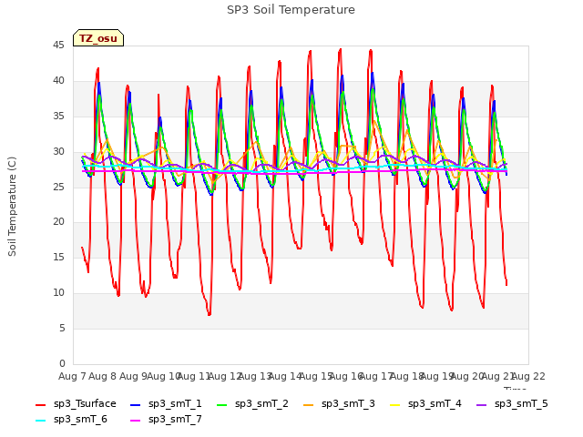
Task: Click the 0 y-axis tick label
Action: coord(62,363)
